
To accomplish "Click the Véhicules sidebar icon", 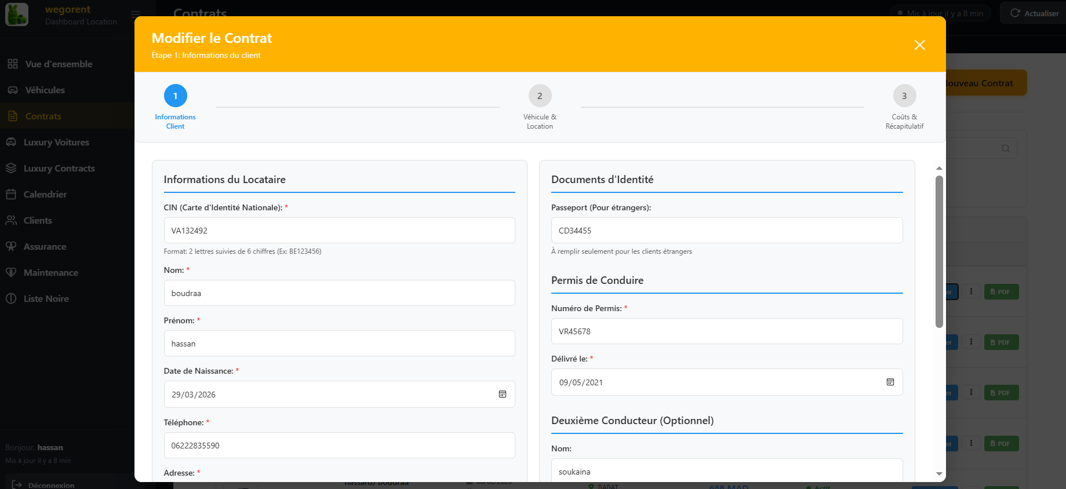I will coord(13,90).
